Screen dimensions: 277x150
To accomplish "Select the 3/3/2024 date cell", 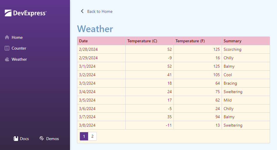I will coord(101,83).
